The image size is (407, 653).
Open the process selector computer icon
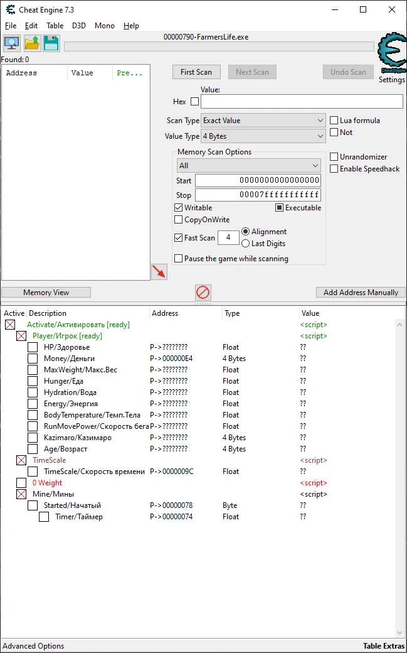click(x=12, y=43)
